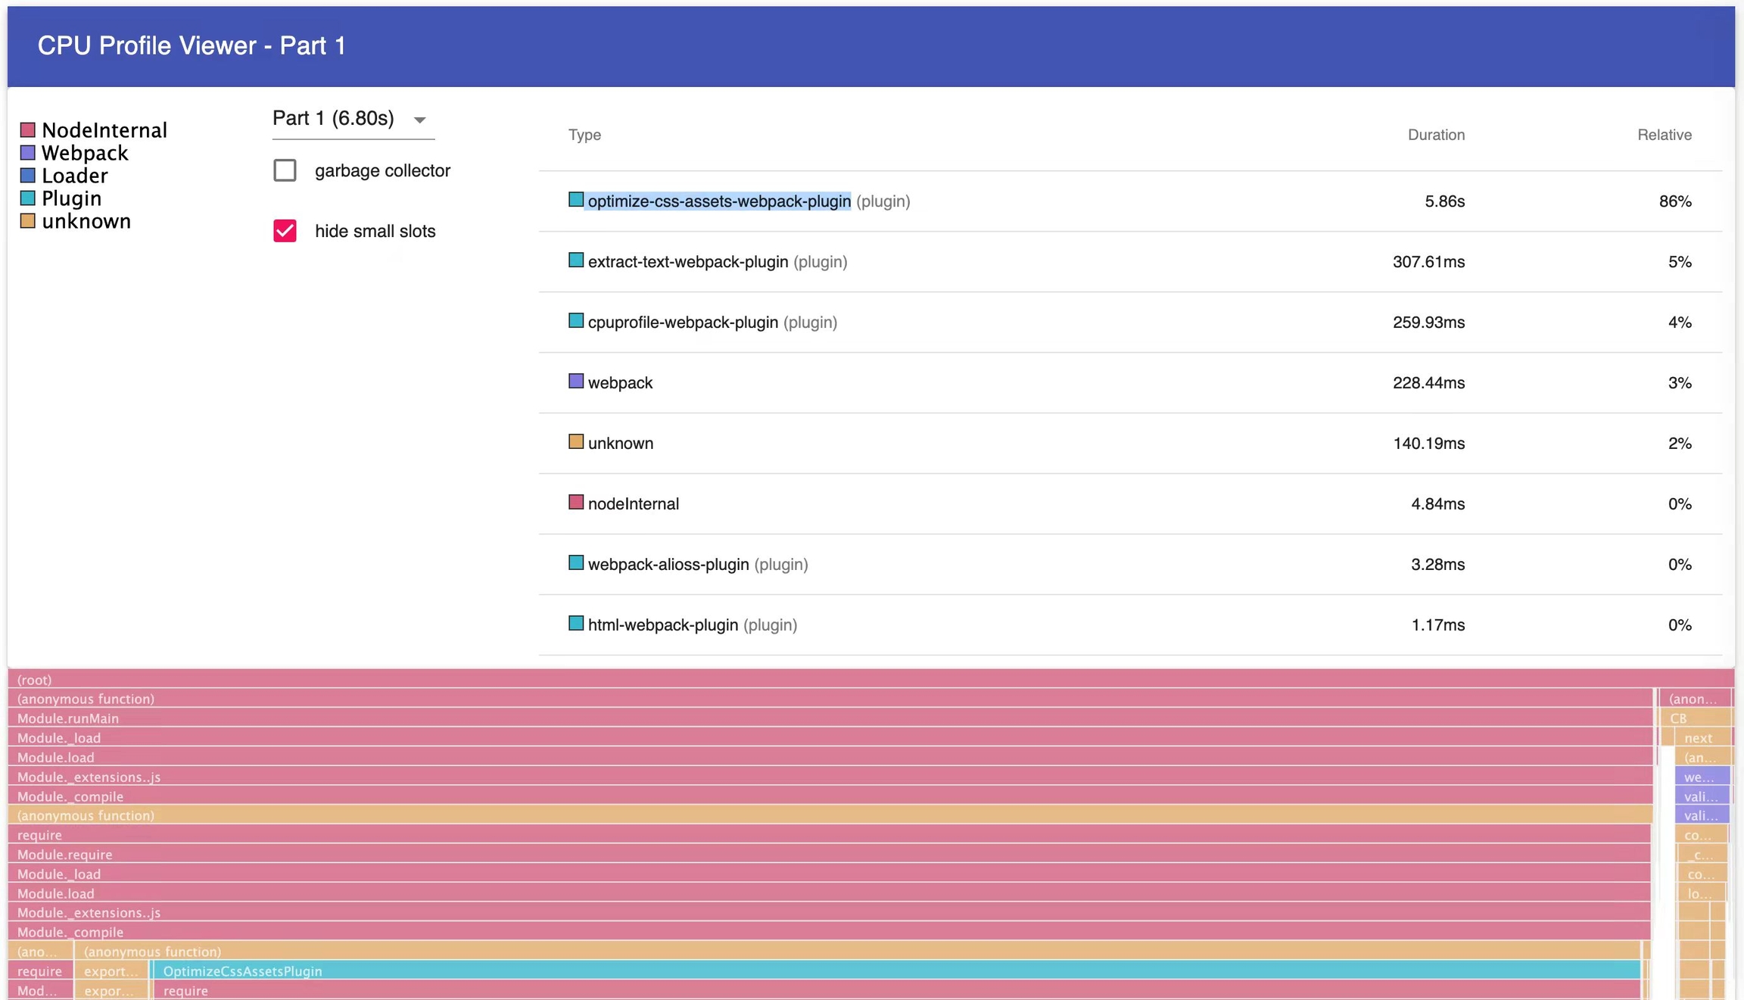The width and height of the screenshot is (1744, 1000).
Task: Sort by the Duration column header
Action: pos(1435,135)
